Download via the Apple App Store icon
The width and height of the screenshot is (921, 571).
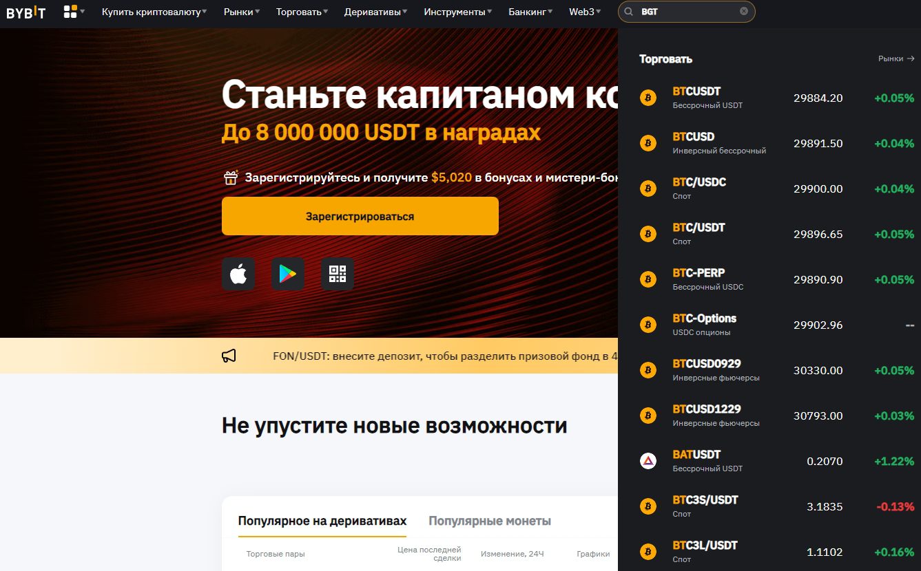coord(238,274)
